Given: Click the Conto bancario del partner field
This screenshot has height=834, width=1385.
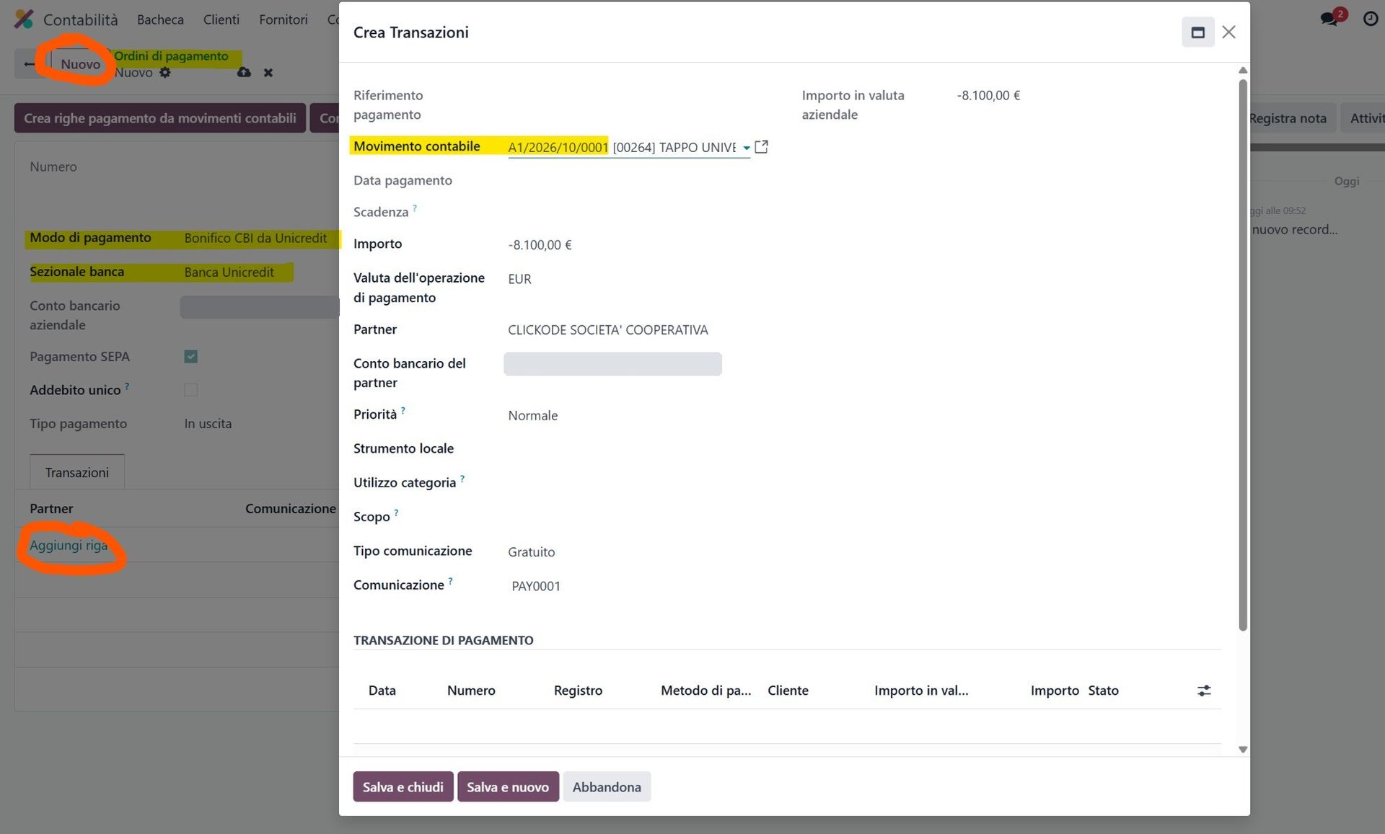Looking at the screenshot, I should [x=612, y=364].
